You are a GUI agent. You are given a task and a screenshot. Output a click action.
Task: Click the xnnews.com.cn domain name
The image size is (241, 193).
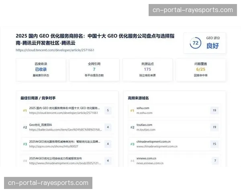[146, 158]
